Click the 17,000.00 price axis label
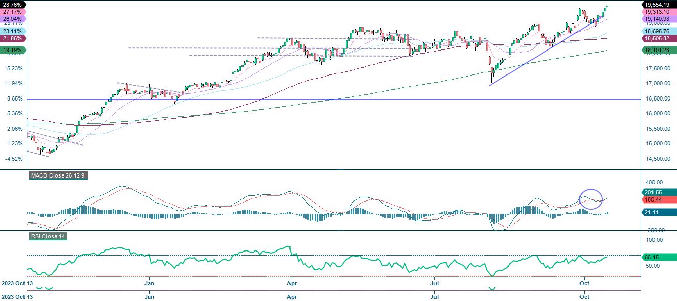This screenshot has height=301, width=677. 658,83
